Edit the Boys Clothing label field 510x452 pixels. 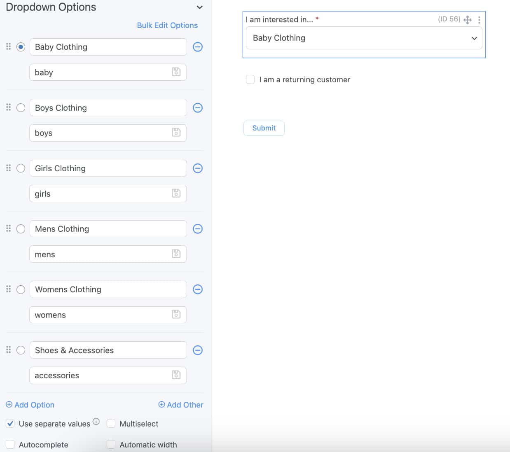click(x=108, y=107)
